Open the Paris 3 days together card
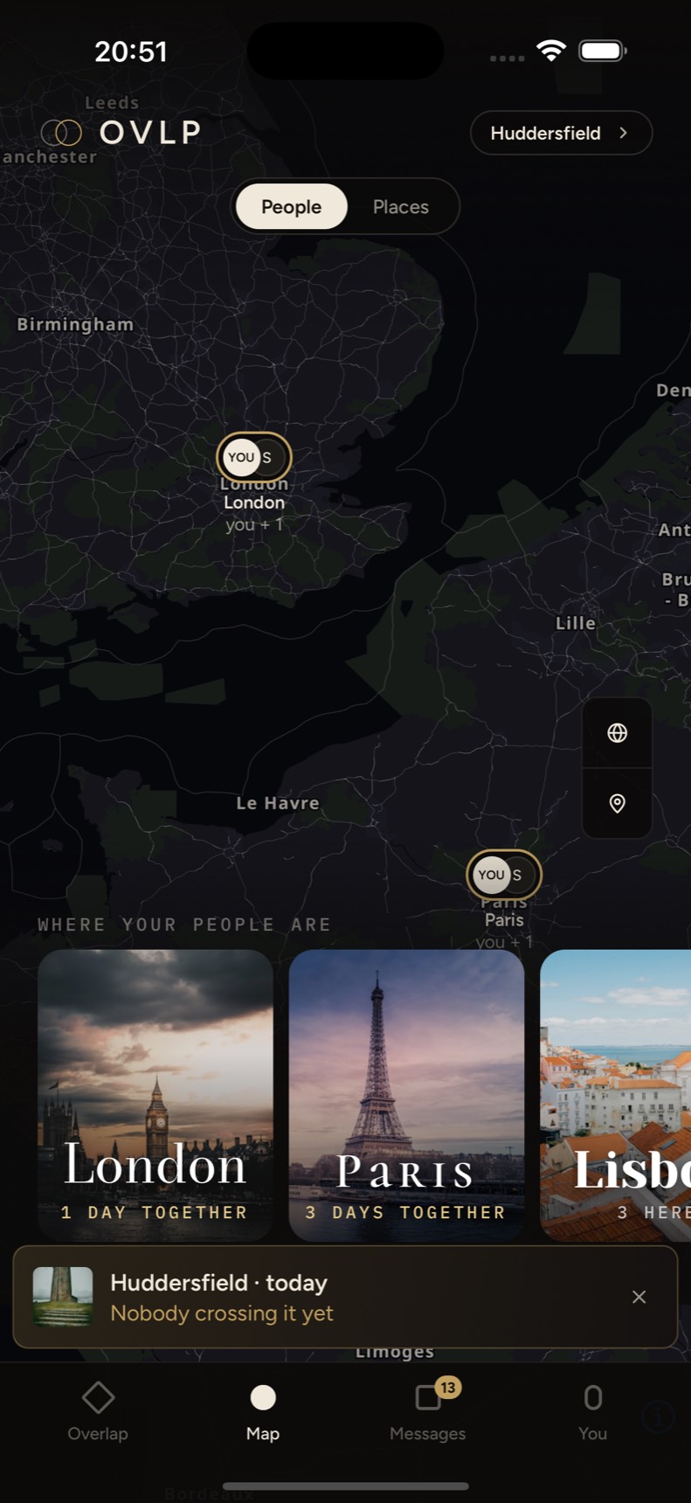 (x=406, y=1095)
